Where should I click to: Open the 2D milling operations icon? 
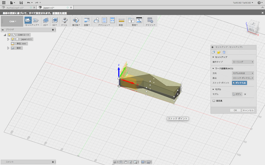pos(45,20)
